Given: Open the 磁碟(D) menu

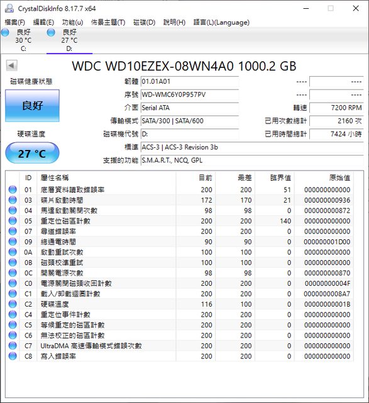Looking at the screenshot, I should pyautogui.click(x=144, y=23).
